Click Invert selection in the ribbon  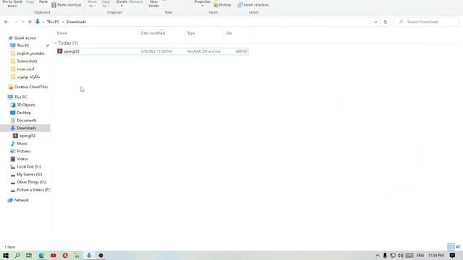[x=253, y=5]
